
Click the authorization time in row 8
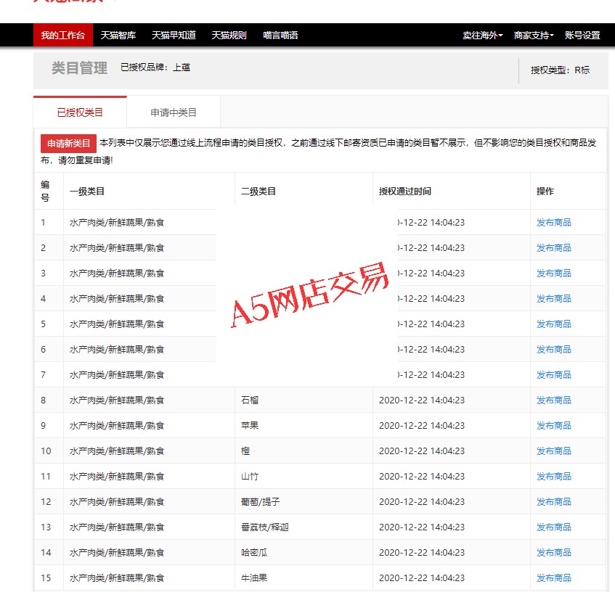(422, 400)
